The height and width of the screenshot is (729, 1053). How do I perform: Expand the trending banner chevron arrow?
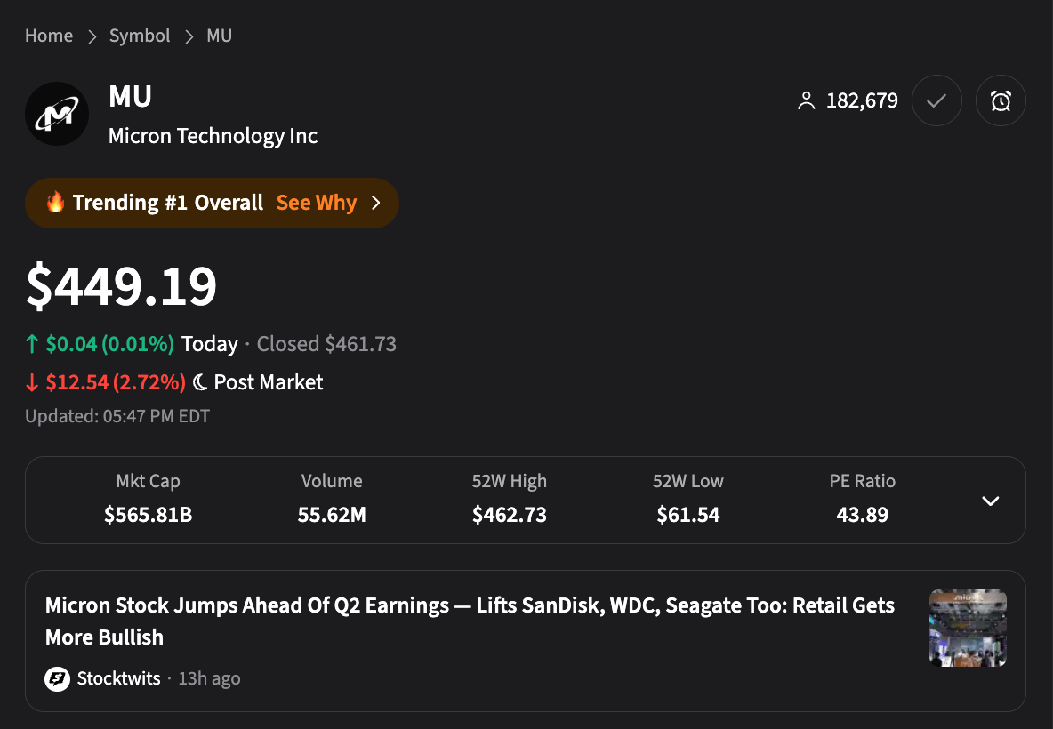375,203
